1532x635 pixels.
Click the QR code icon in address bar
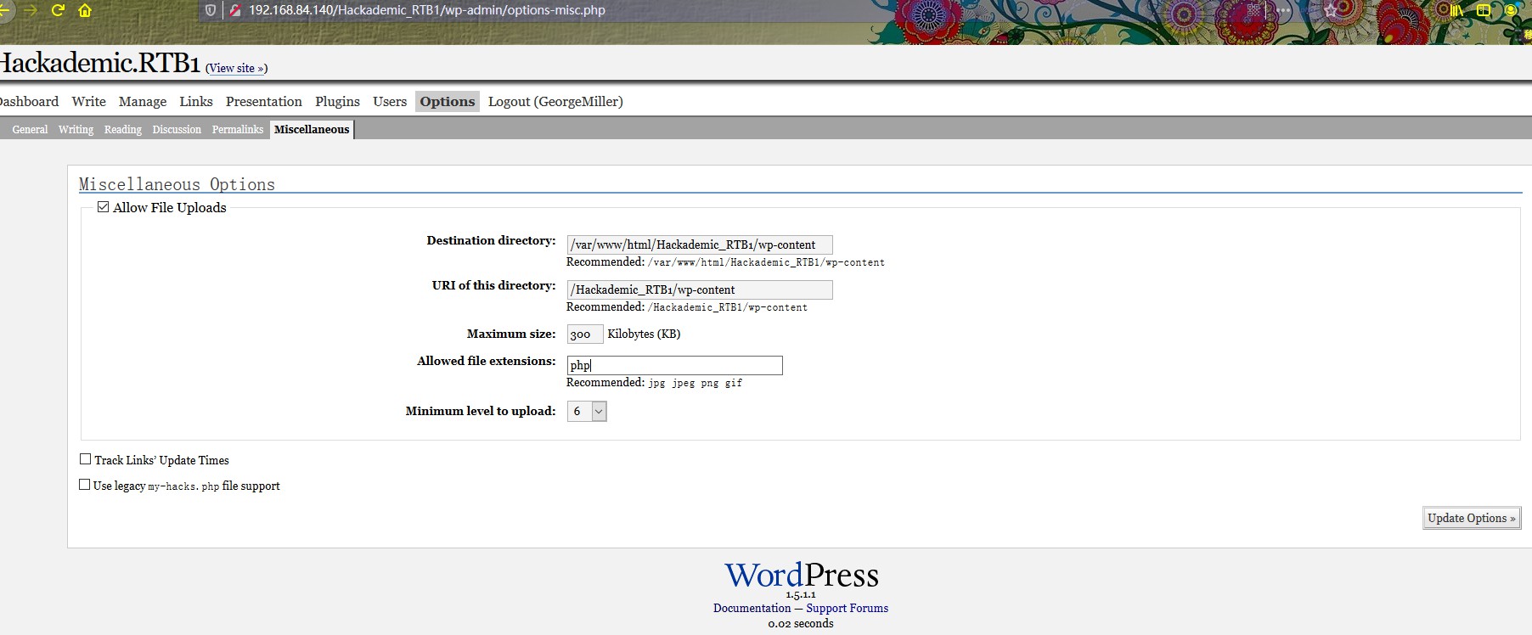click(x=1253, y=10)
